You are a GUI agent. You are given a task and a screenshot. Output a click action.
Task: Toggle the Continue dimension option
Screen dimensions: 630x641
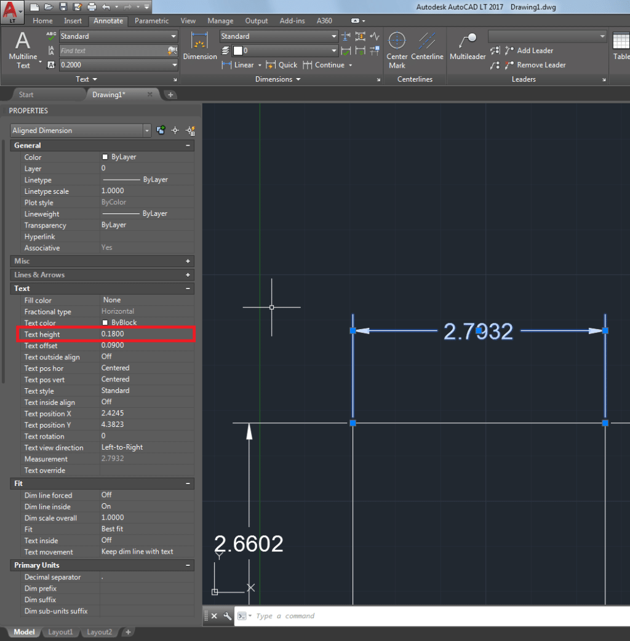[330, 65]
